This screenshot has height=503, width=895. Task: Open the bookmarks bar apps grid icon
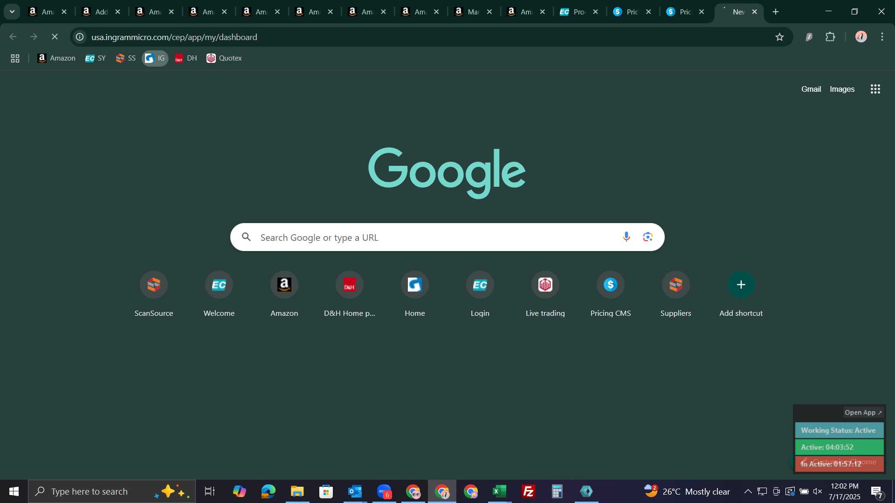15,58
